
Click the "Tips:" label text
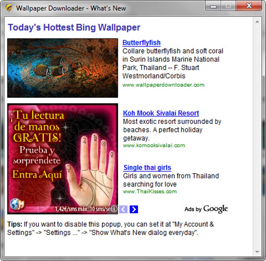15,224
